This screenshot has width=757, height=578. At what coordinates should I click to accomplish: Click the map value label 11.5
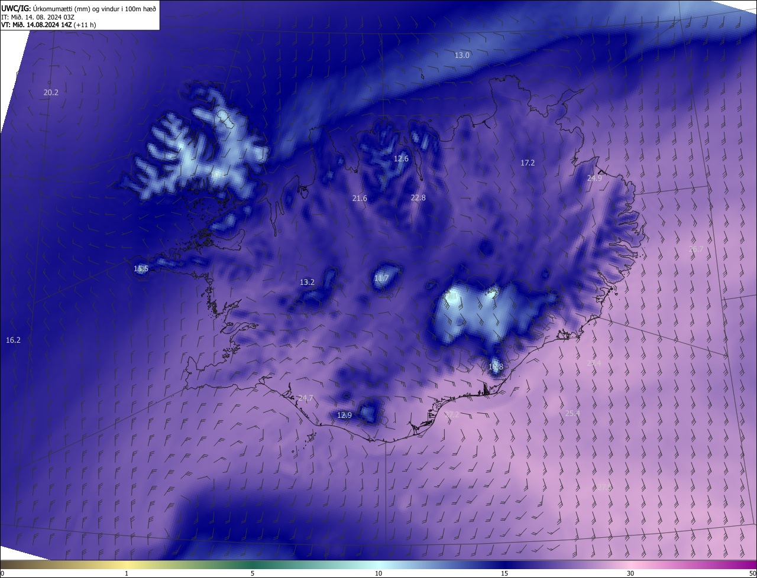coord(141,269)
